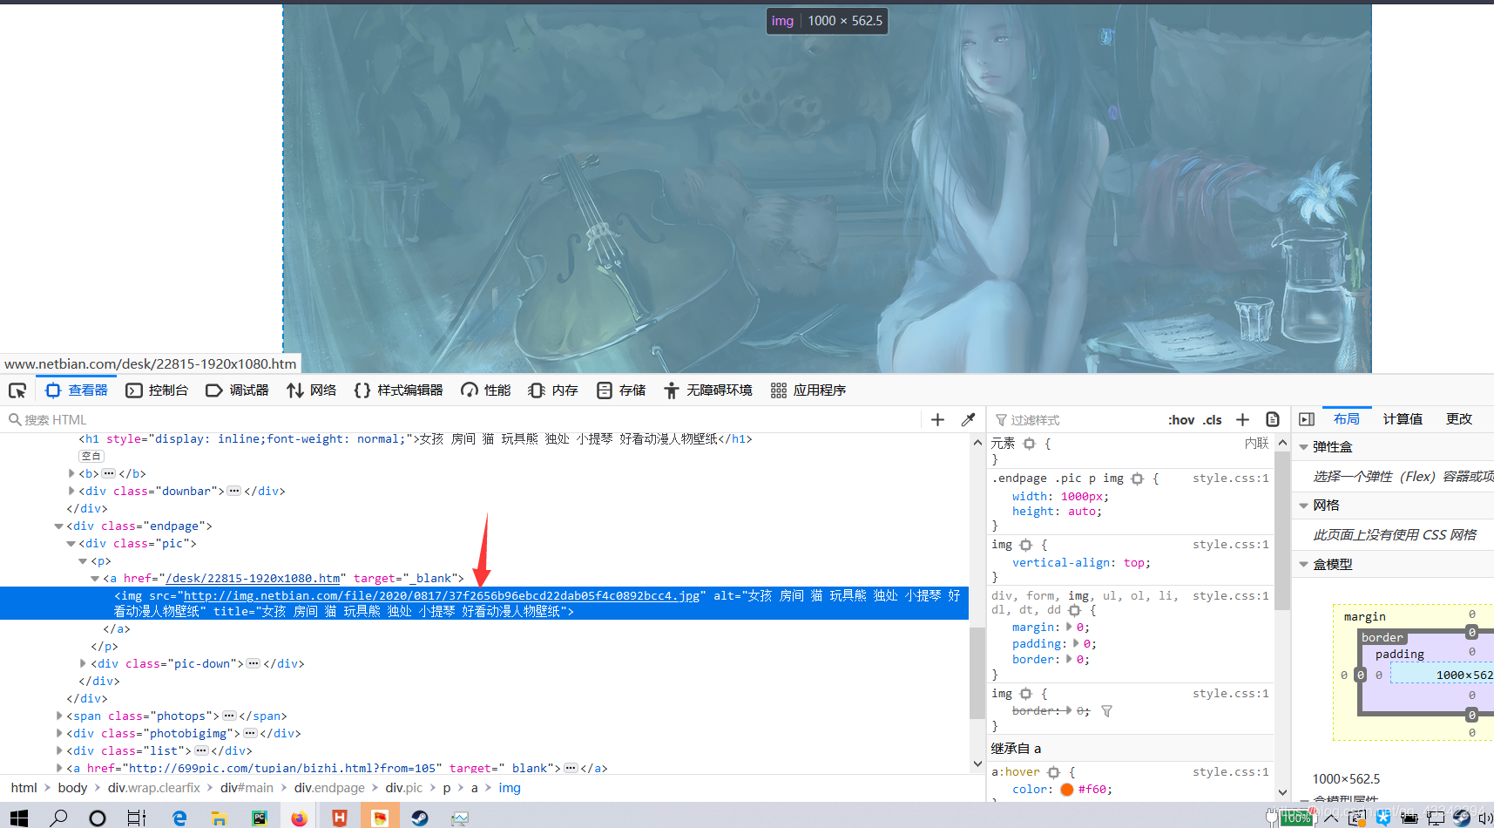Open the Storage (存储) tab
This screenshot has width=1494, height=828.
[621, 390]
